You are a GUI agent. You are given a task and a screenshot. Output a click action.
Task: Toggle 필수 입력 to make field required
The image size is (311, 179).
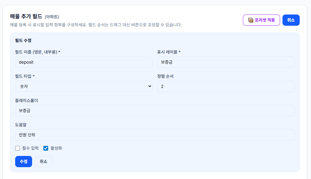click(x=18, y=148)
